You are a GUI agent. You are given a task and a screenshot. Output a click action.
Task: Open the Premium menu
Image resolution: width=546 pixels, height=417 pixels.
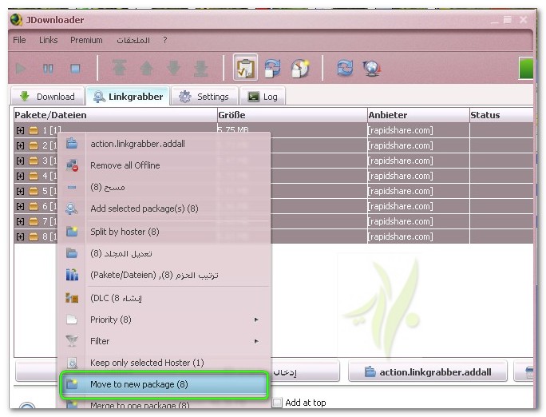coord(86,40)
